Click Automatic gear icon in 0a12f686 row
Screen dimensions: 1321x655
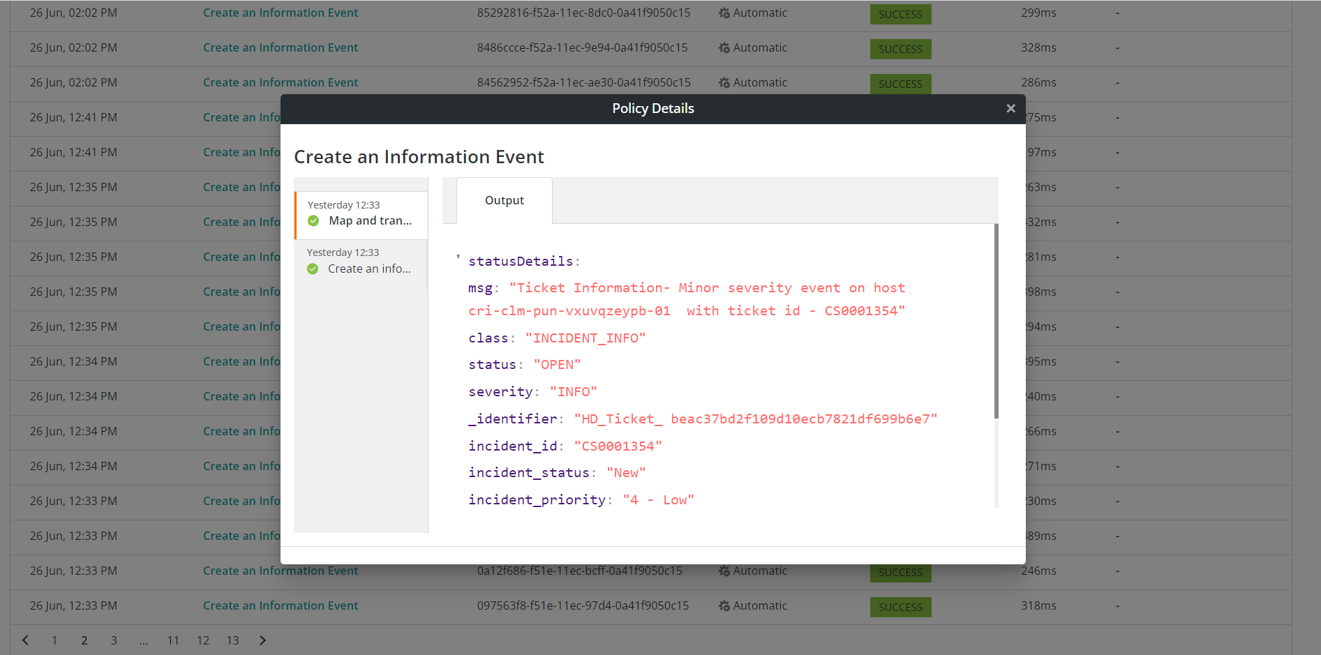tap(724, 571)
